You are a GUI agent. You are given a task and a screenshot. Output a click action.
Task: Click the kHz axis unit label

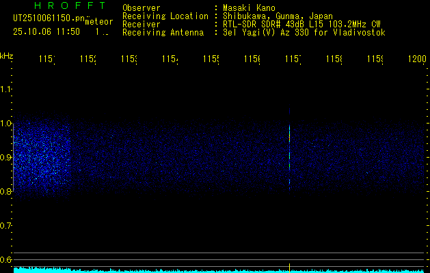[7, 56]
